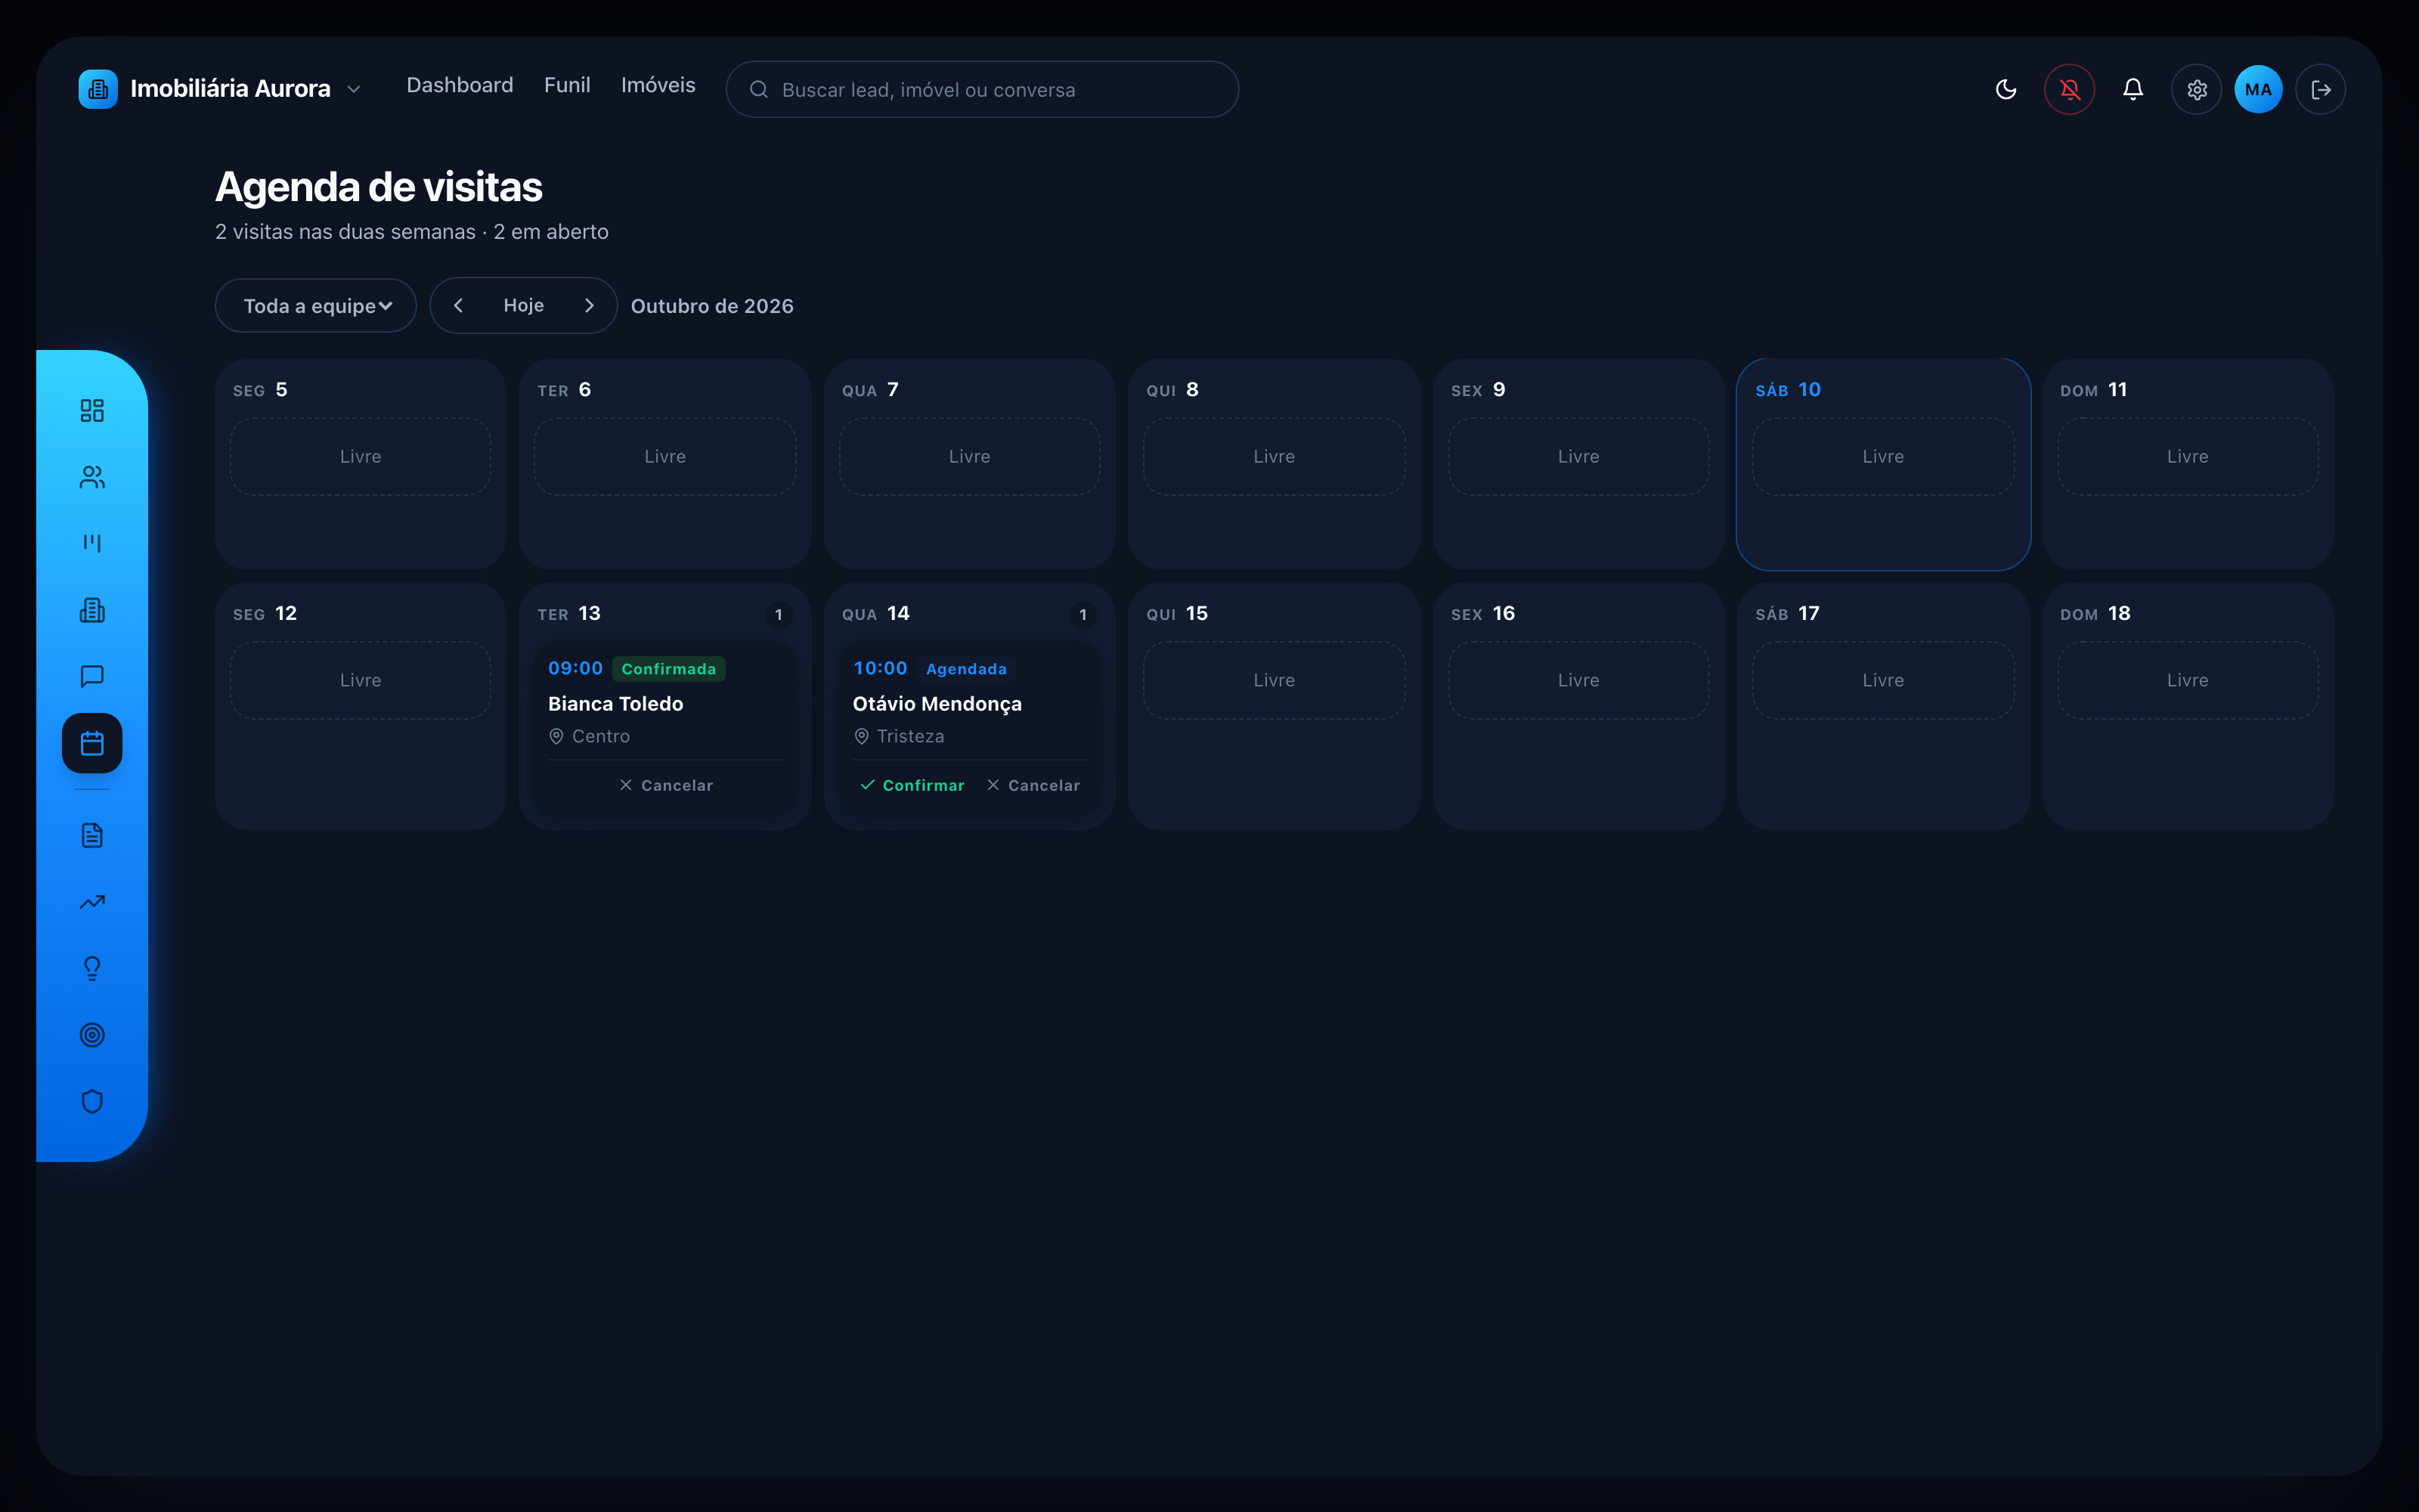Open the Funil nav item
2419x1512 pixels.
click(567, 85)
